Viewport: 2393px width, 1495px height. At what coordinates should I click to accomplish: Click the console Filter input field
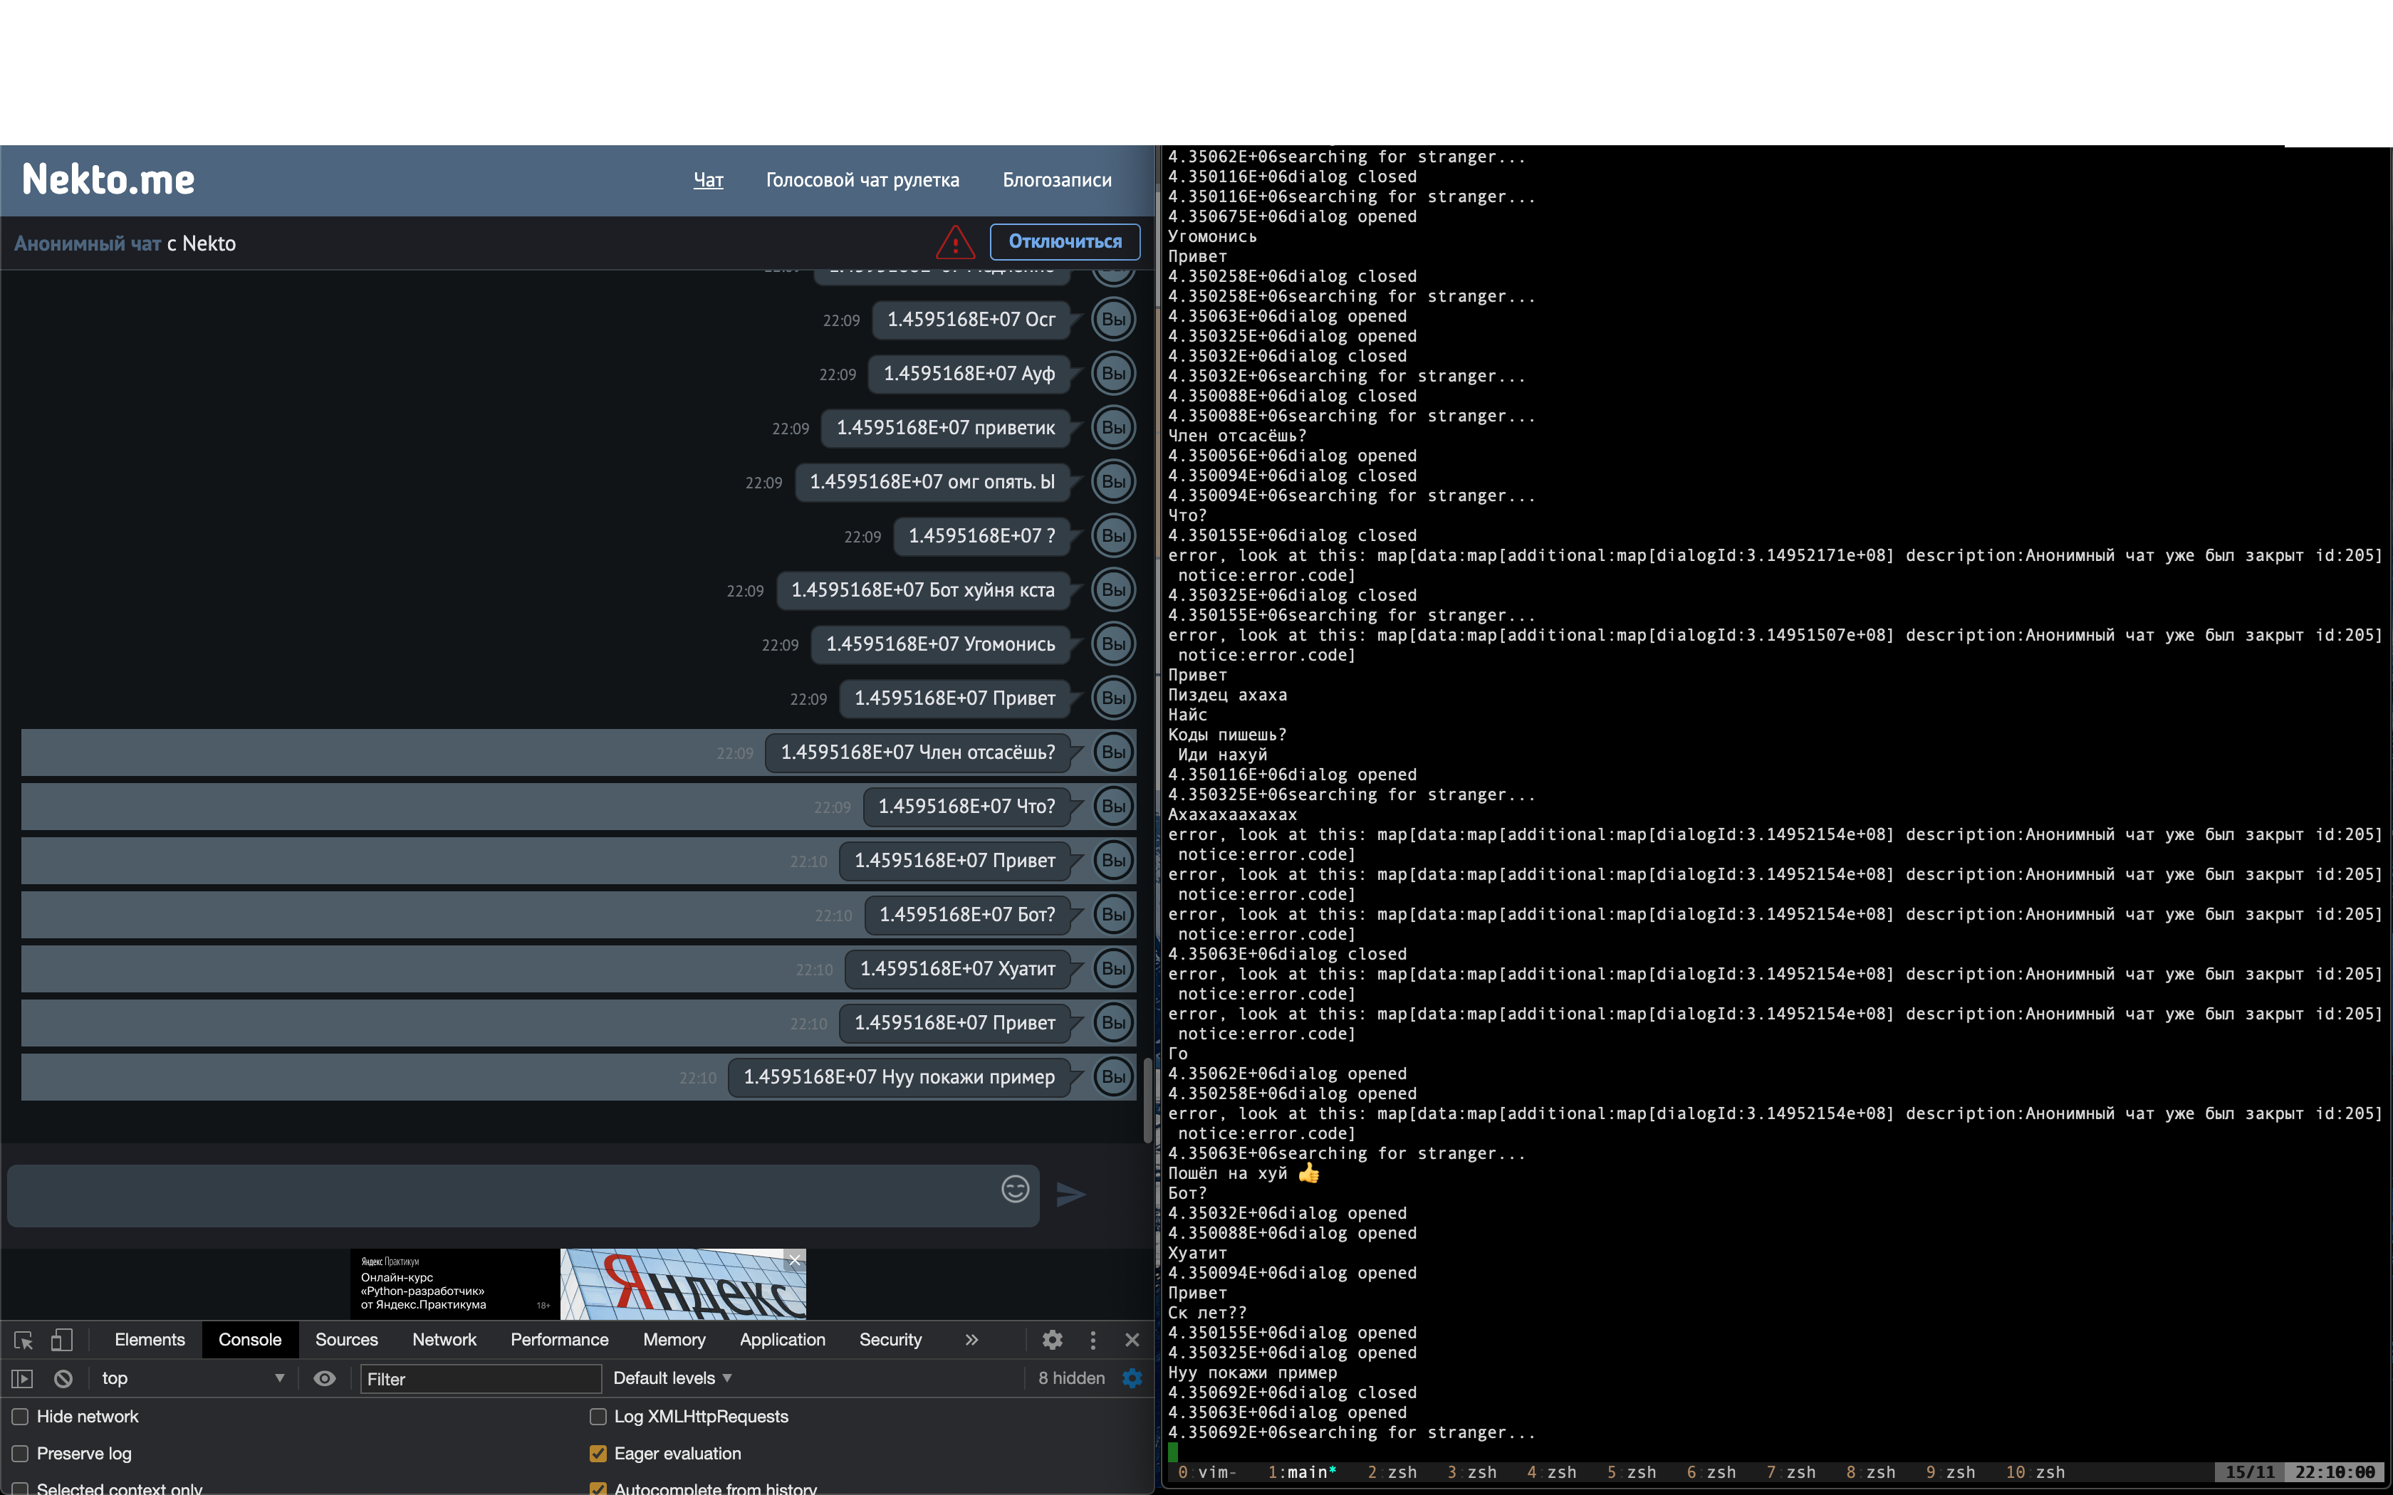(x=481, y=1378)
